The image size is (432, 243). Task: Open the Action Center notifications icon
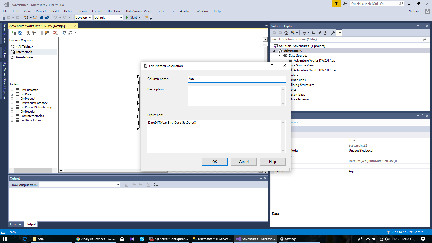pyautogui.click(x=423, y=239)
